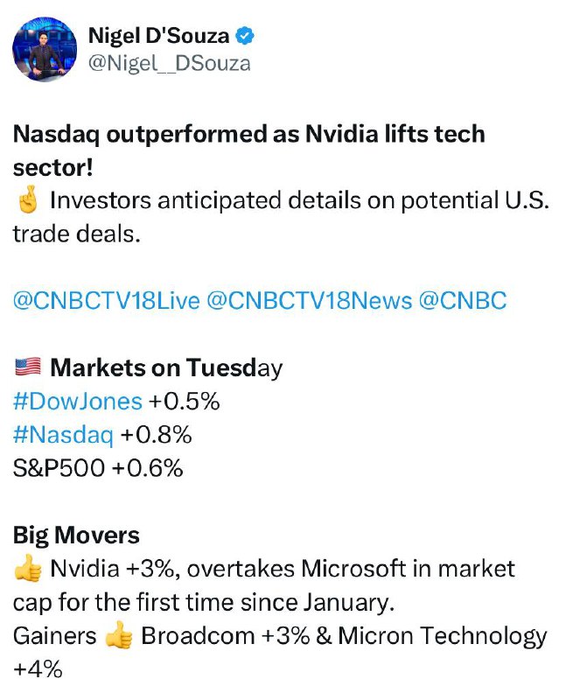Click the Dow Jones +0.5% value

click(185, 402)
